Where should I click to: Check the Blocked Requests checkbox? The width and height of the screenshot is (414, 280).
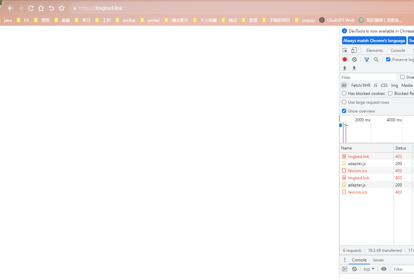click(390, 93)
